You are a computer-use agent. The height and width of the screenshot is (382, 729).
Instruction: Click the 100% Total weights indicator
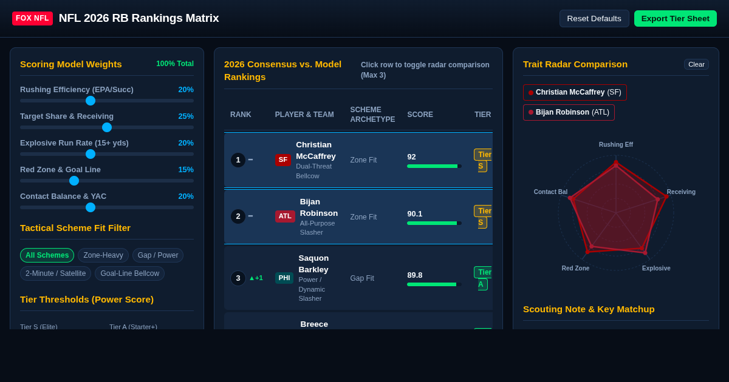(175, 64)
